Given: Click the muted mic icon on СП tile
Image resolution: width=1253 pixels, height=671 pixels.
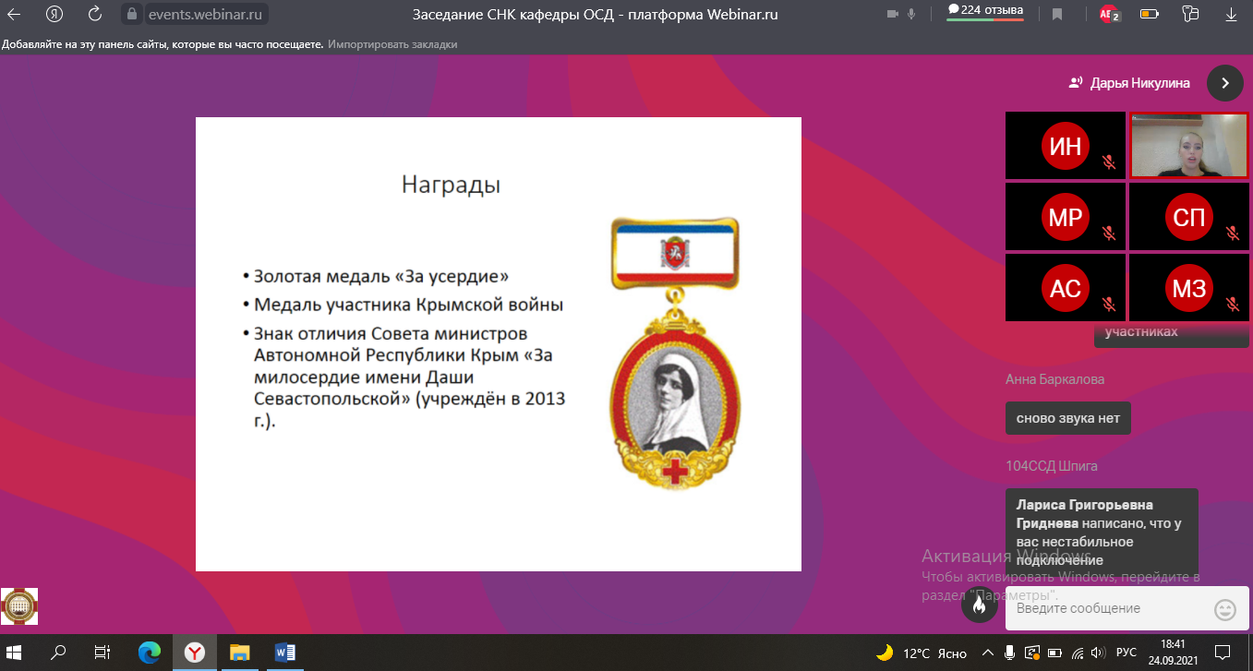Looking at the screenshot, I should click(x=1233, y=234).
